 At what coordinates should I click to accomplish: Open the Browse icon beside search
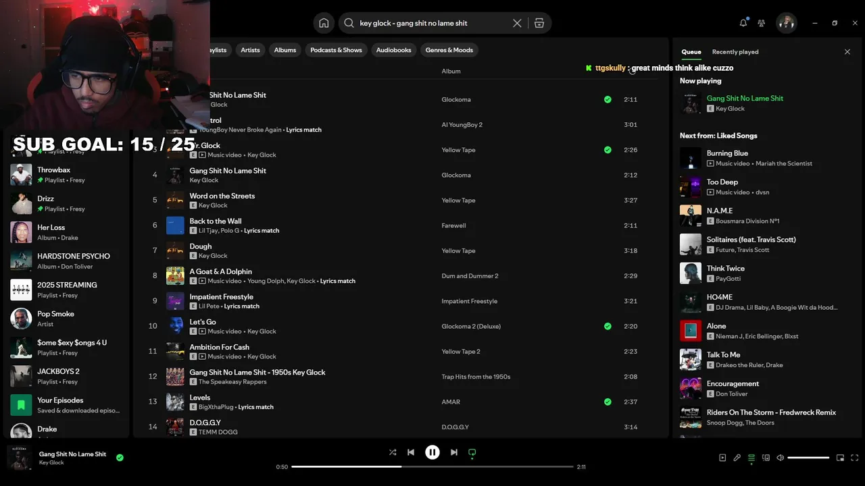539,23
